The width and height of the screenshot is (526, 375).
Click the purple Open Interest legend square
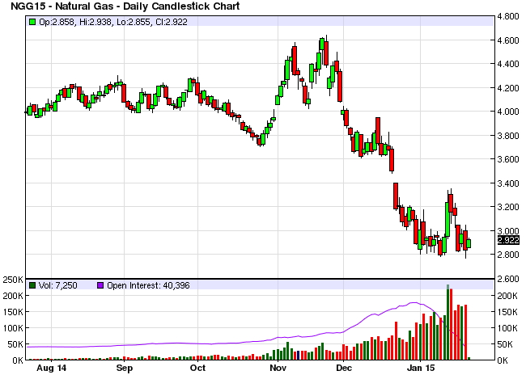coord(100,285)
